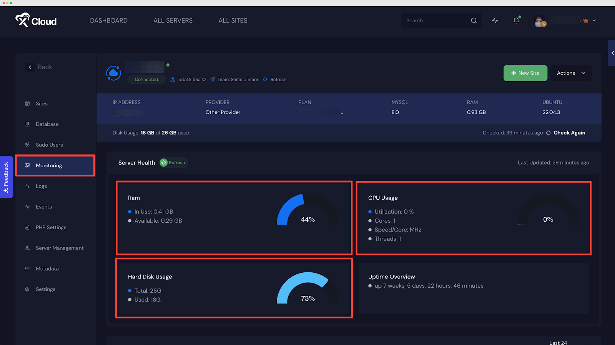Click the New Site button
This screenshot has width=615, height=345.
click(x=525, y=73)
